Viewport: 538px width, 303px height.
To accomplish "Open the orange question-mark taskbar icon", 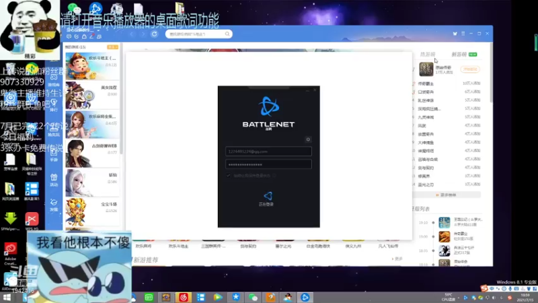I will coord(270,298).
